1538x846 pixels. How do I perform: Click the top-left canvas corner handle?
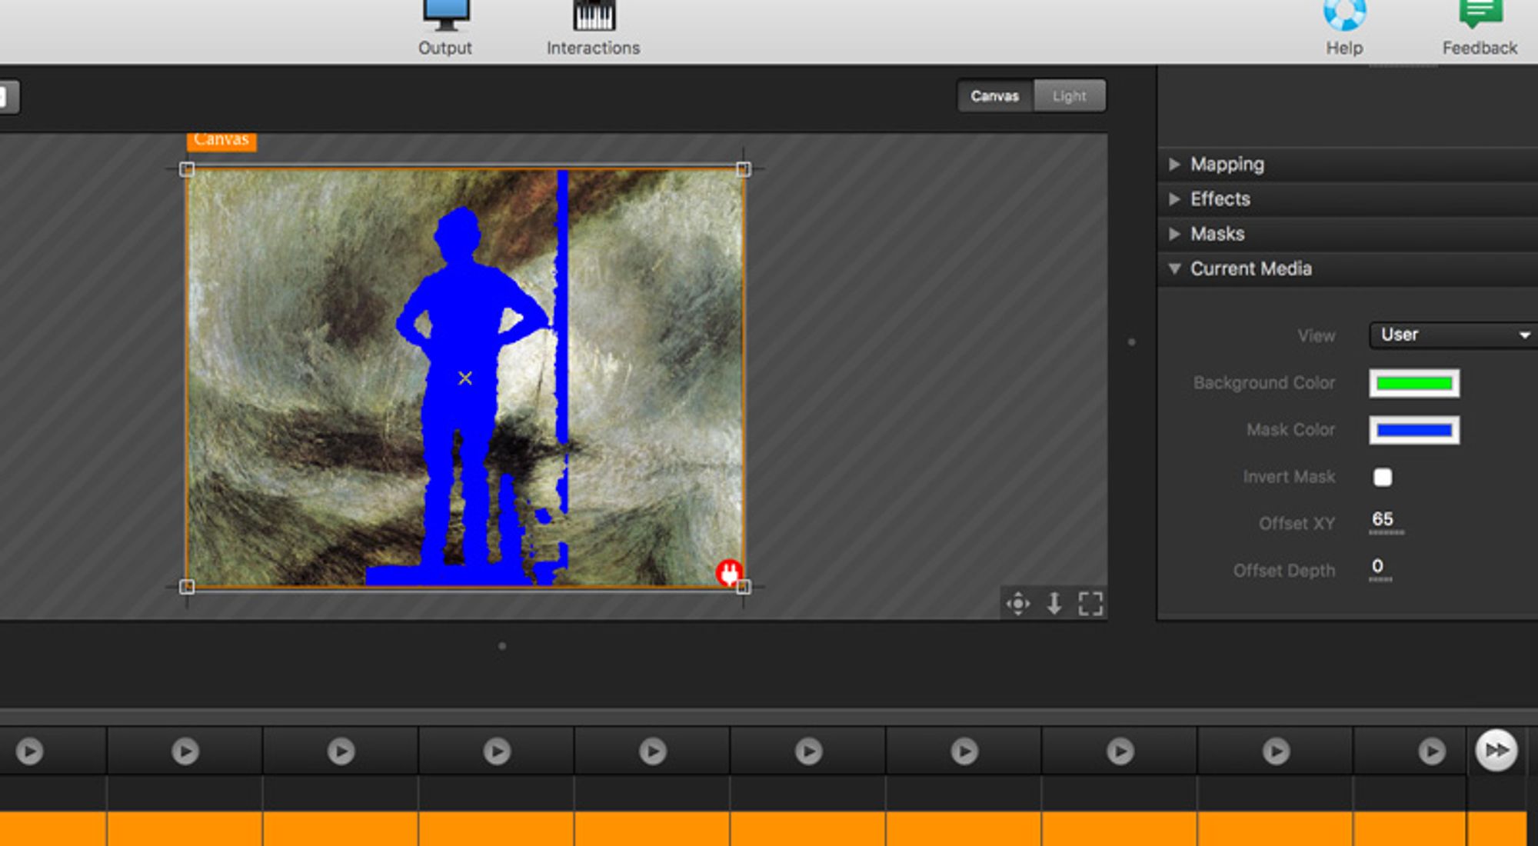point(187,169)
